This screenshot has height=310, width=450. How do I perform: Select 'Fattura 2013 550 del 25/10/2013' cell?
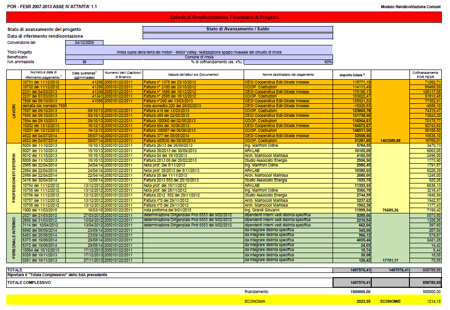[193, 181]
